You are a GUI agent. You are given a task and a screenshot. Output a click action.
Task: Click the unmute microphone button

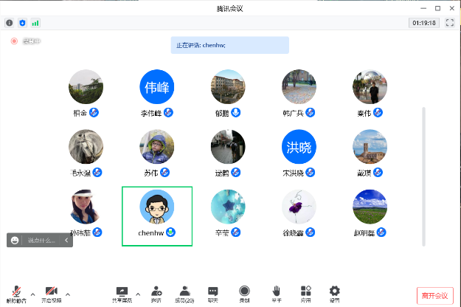(16, 292)
